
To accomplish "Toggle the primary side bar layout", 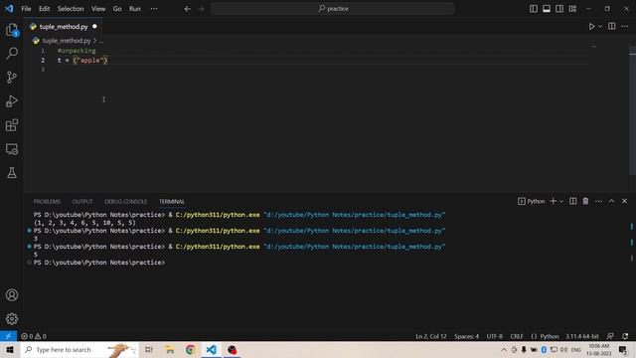I will [534, 9].
